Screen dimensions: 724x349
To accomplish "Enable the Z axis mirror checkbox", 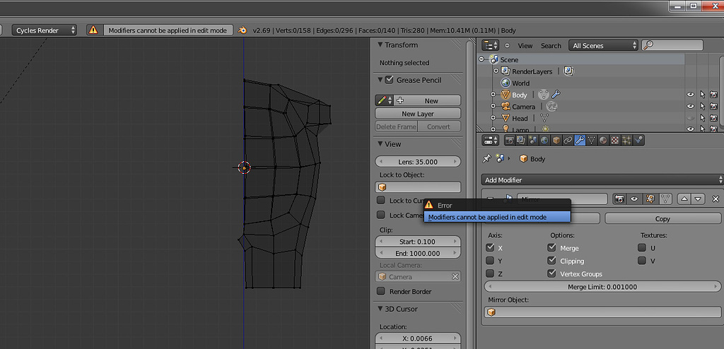I will [x=490, y=273].
